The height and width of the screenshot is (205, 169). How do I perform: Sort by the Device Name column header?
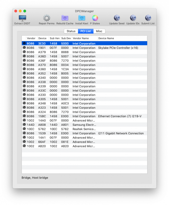[122, 38]
